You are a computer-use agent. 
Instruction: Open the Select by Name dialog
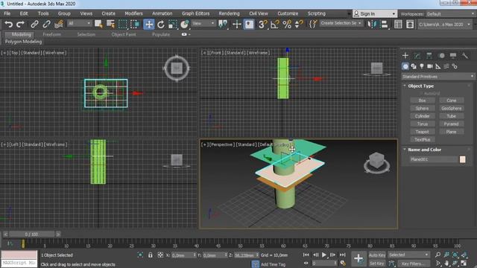point(110,24)
